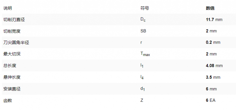The width and height of the screenshot is (236, 110).
Task: Click the 切削宽度 row label
Action: click(12, 31)
